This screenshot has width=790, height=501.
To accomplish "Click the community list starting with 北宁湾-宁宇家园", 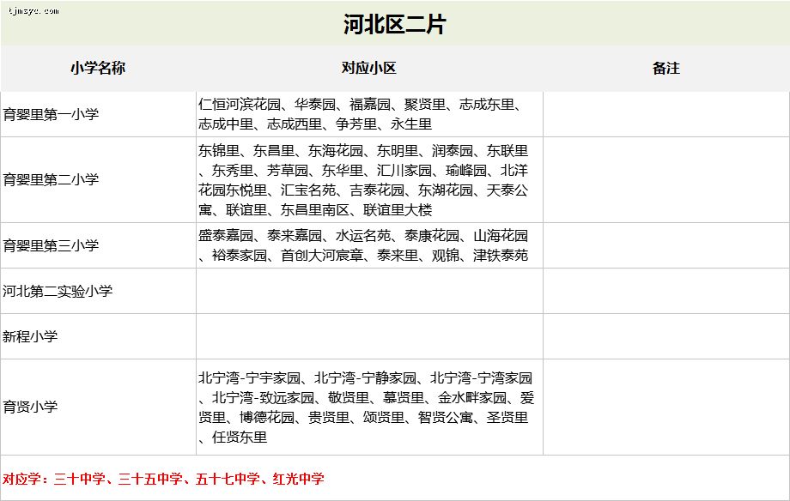I will (x=366, y=407).
